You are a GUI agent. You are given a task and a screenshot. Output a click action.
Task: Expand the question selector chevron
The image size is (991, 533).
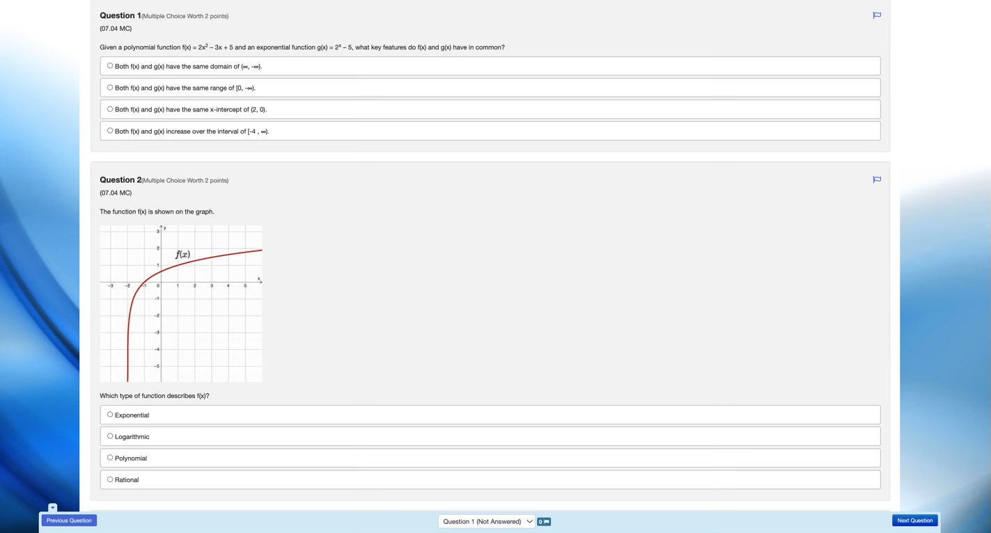point(529,521)
